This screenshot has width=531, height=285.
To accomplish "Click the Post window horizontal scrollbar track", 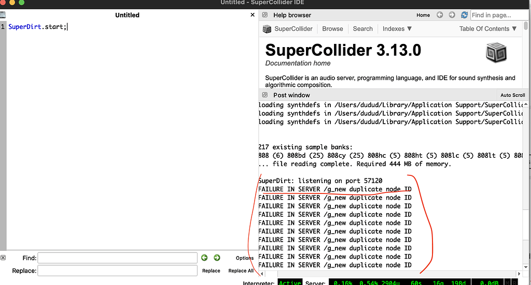I will click(389, 274).
